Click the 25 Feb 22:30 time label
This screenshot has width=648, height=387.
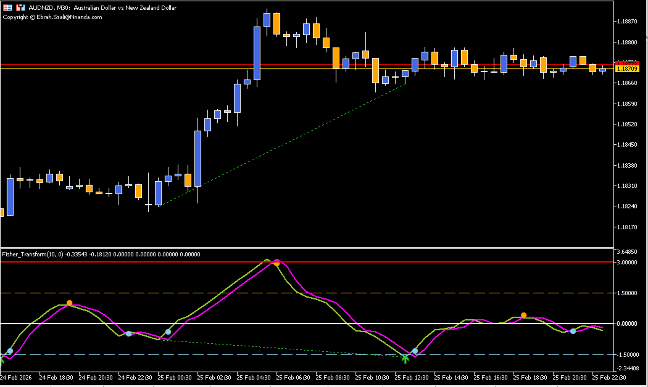click(x=609, y=378)
